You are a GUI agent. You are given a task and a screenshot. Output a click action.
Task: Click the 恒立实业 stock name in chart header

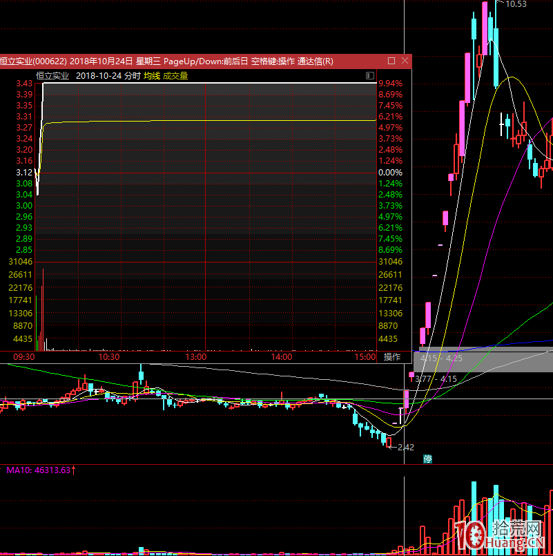click(52, 76)
